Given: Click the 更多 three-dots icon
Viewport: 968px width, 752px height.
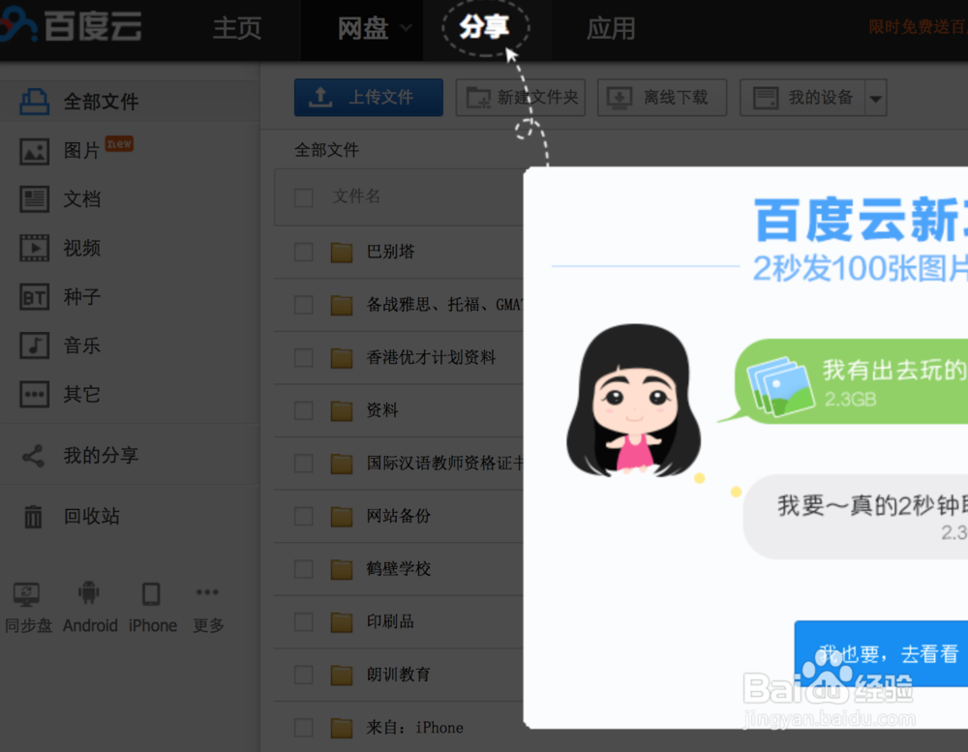Looking at the screenshot, I should click(x=207, y=592).
